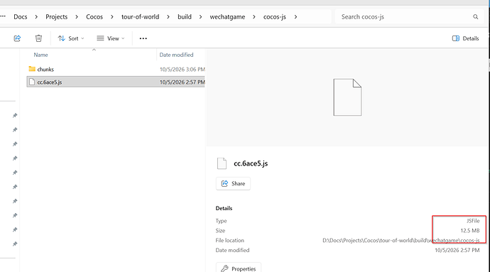Click Date modified value in details
The width and height of the screenshot is (490, 272).
click(457, 250)
